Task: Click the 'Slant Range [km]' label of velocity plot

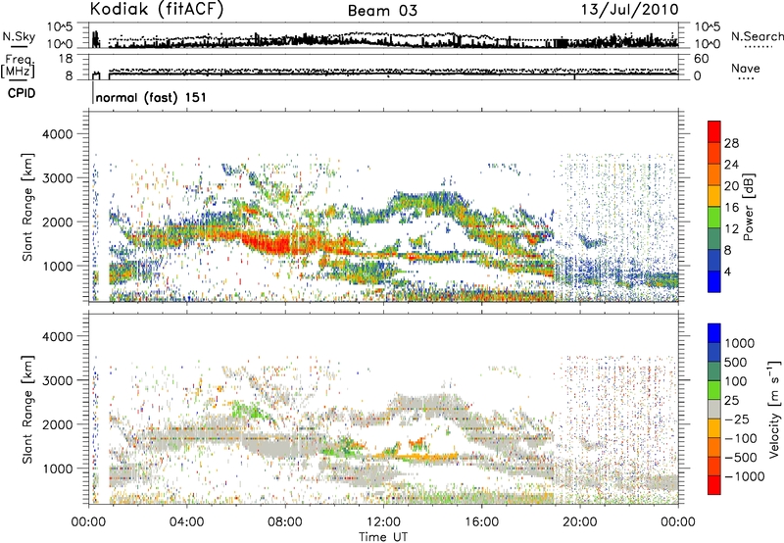Action: 28,409
